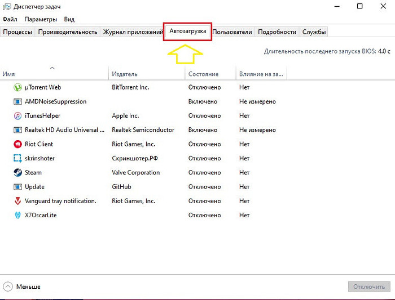The image size is (395, 300).
Task: Click the Скриншотер.РФ publisher cell
Action: click(x=135, y=158)
